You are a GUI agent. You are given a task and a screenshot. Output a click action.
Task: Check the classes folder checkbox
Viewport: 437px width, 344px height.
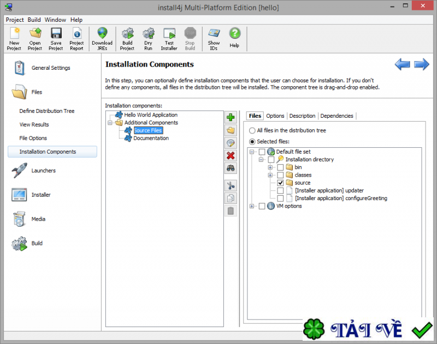(x=280, y=175)
